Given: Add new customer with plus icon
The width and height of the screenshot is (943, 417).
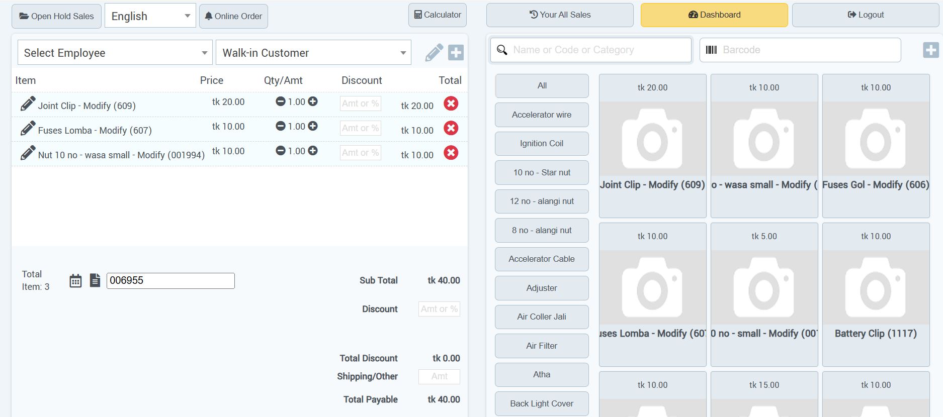Looking at the screenshot, I should click(456, 52).
